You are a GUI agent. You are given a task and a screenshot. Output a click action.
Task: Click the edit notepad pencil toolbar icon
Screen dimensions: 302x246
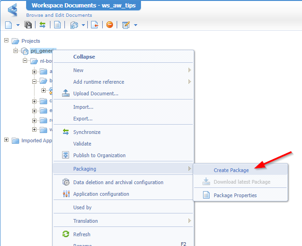(x=126, y=25)
